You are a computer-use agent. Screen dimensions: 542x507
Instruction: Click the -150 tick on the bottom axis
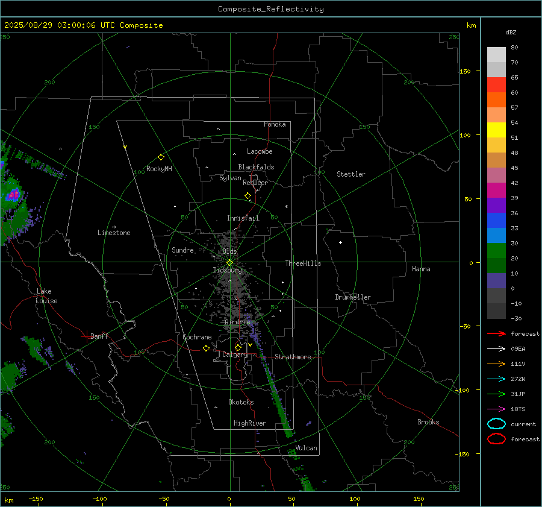click(x=36, y=499)
